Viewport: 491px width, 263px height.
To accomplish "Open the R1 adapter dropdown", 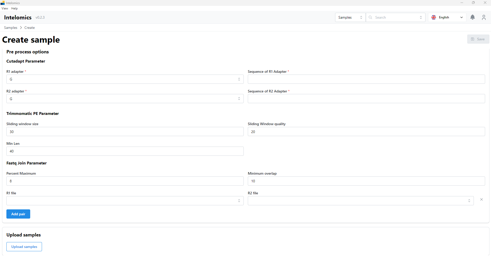I will 125,79.
